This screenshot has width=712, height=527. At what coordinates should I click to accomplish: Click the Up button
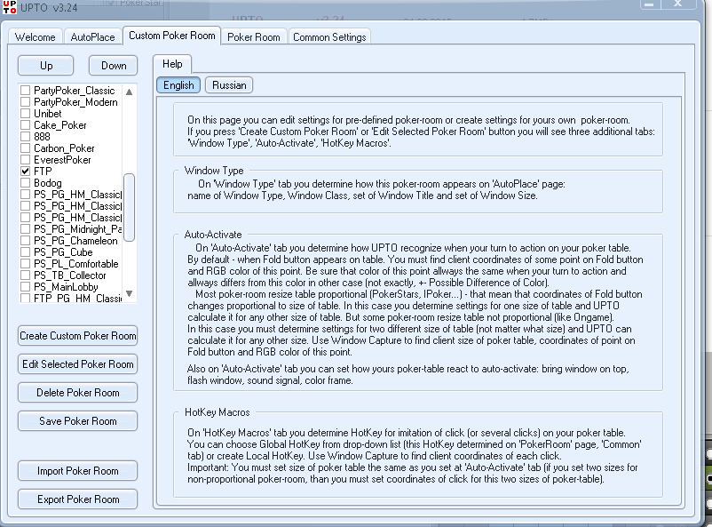46,66
